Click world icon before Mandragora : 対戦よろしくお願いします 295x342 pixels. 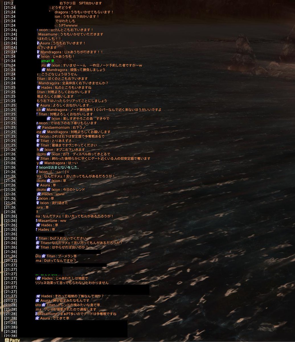click(44, 132)
